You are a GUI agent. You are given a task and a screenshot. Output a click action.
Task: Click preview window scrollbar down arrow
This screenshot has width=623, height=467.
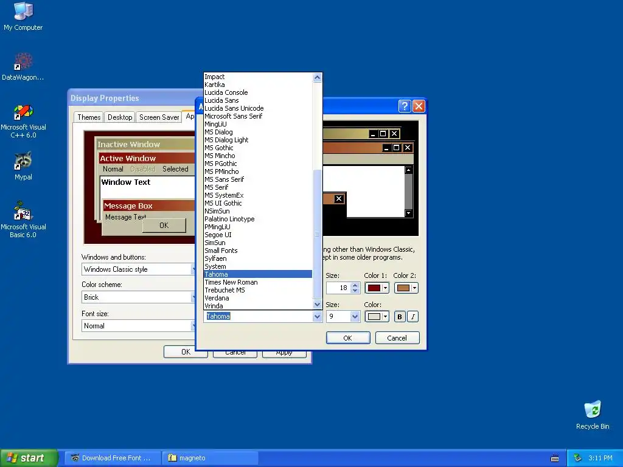click(x=408, y=213)
